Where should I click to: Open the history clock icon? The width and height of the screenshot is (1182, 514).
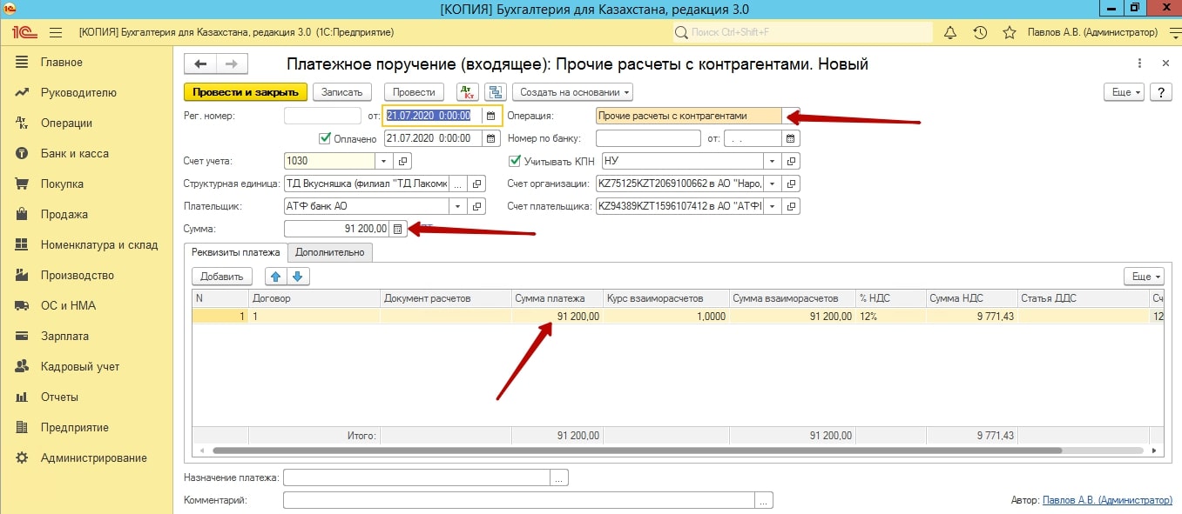[x=980, y=33]
